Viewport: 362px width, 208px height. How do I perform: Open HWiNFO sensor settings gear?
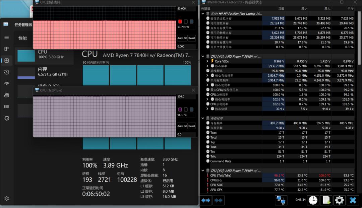[339, 200]
